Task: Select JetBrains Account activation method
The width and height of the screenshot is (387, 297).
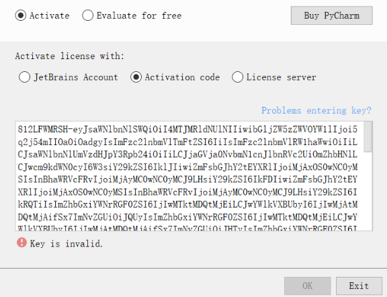Action: pos(69,77)
